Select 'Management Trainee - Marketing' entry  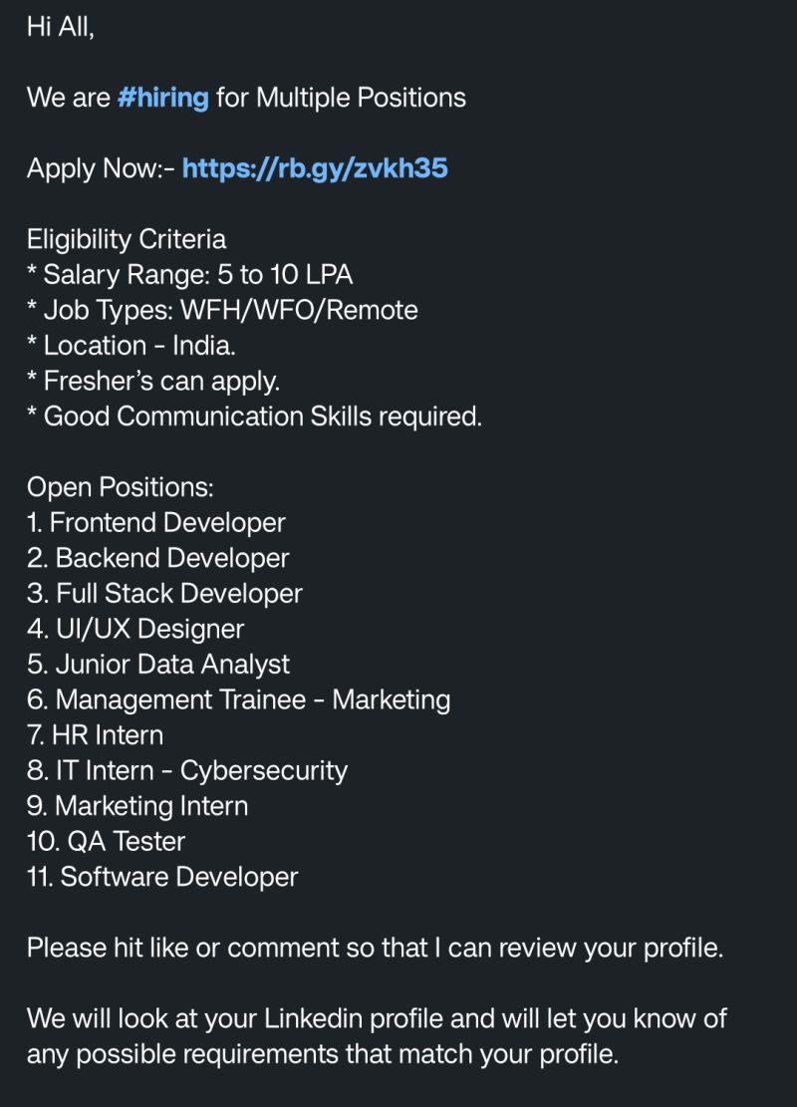pos(239,699)
